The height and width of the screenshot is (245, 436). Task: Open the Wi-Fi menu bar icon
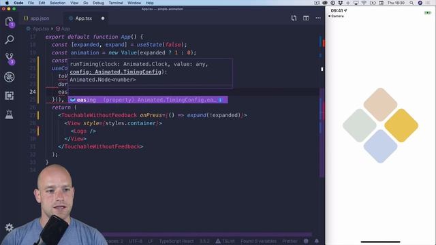click(x=364, y=3)
